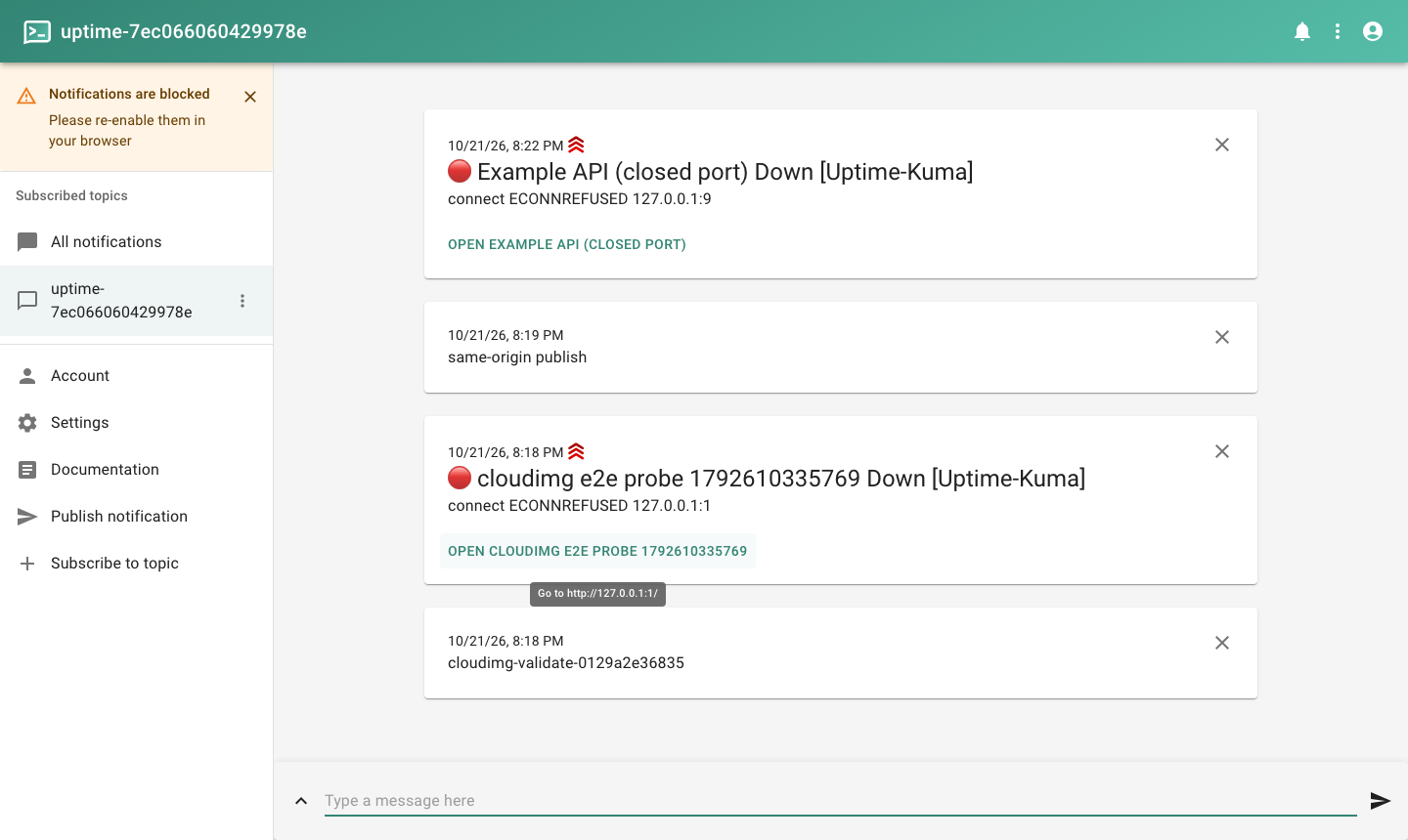This screenshot has width=1408, height=840.
Task: Toggle notifications bell in top bar
Action: pyautogui.click(x=1302, y=31)
